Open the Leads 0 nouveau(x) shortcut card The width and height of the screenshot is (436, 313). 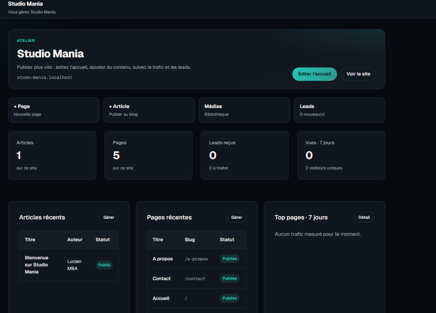[x=340, y=110]
